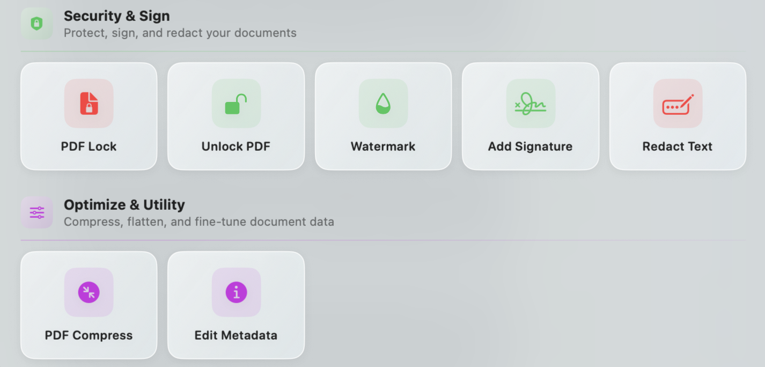
Task: Open the Add Signature tool label
Action: (x=530, y=146)
